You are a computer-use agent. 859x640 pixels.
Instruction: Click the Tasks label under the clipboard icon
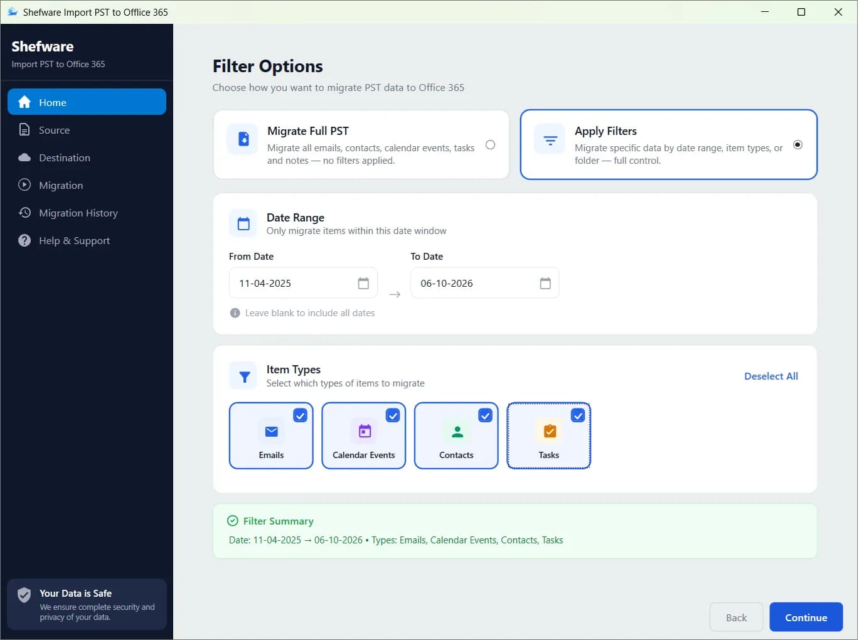click(x=549, y=455)
